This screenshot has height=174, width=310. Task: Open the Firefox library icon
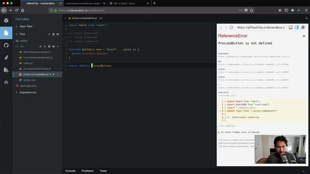pos(280,10)
